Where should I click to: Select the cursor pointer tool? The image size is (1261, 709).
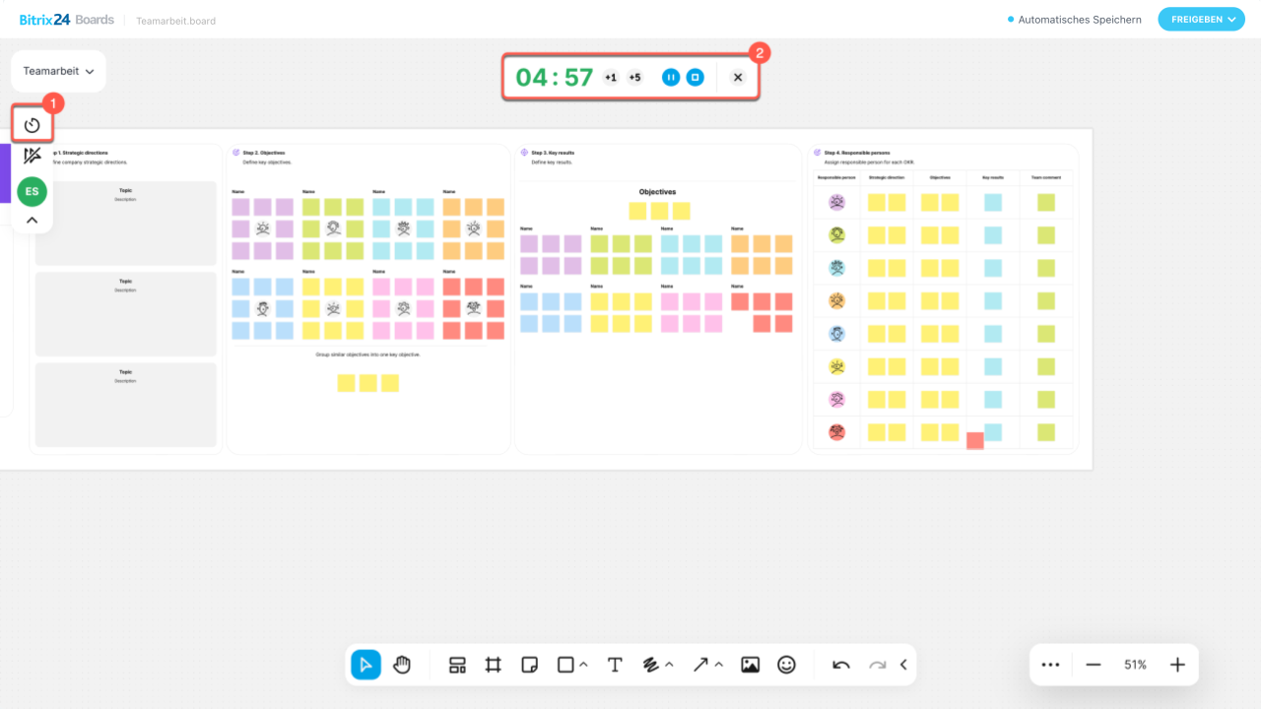click(365, 665)
